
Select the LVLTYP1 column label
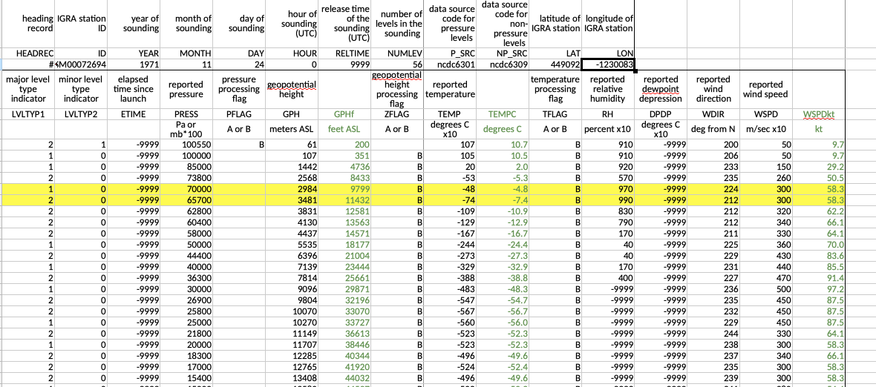pos(28,114)
